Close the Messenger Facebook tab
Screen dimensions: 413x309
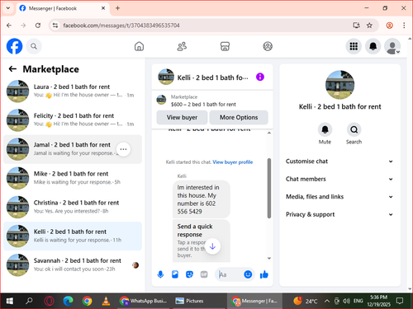click(x=103, y=8)
